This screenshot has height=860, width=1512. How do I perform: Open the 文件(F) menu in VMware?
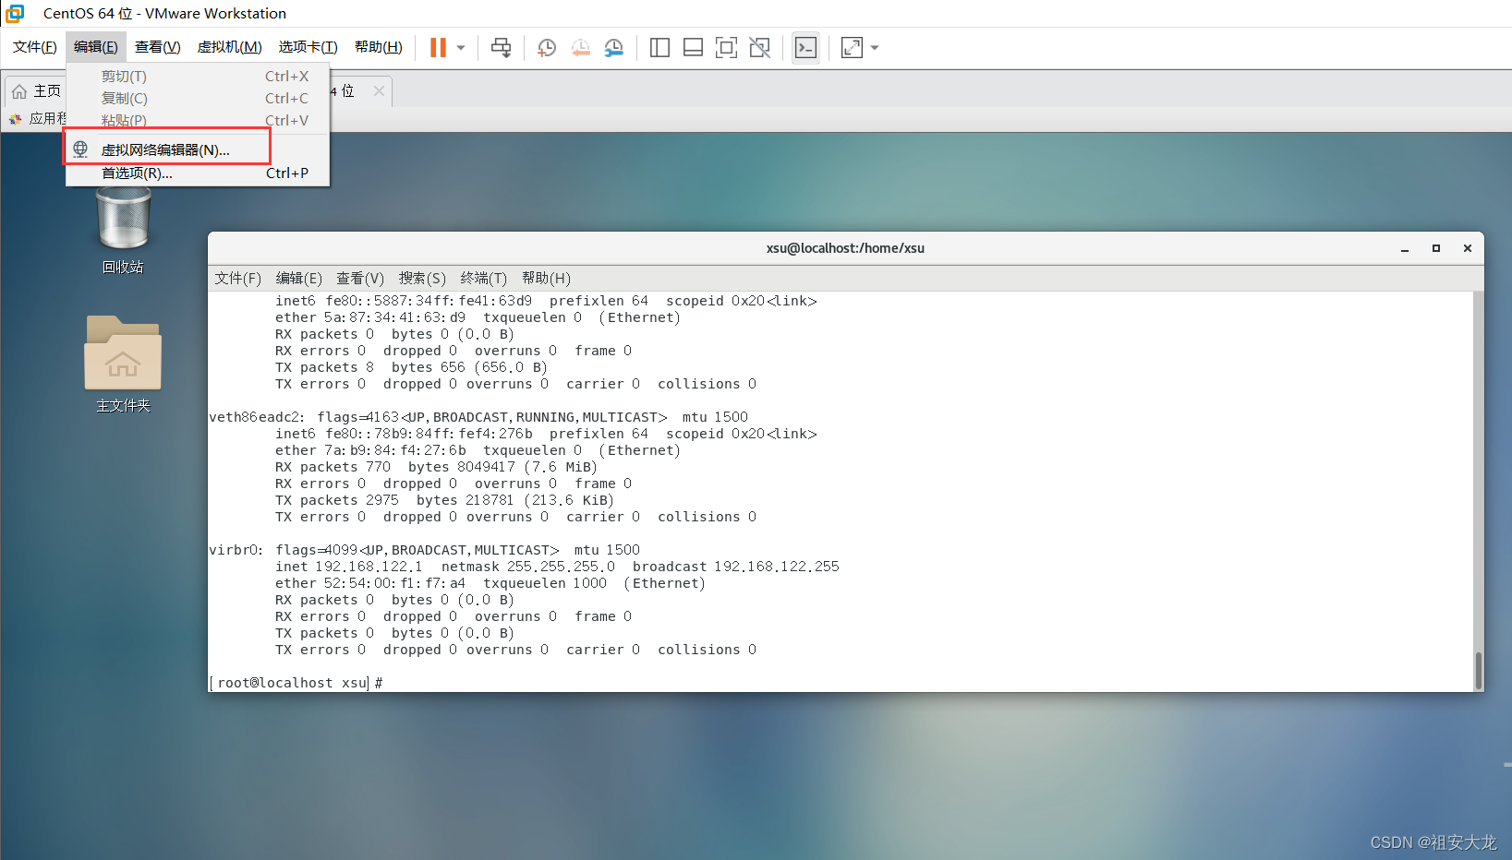pos(35,47)
